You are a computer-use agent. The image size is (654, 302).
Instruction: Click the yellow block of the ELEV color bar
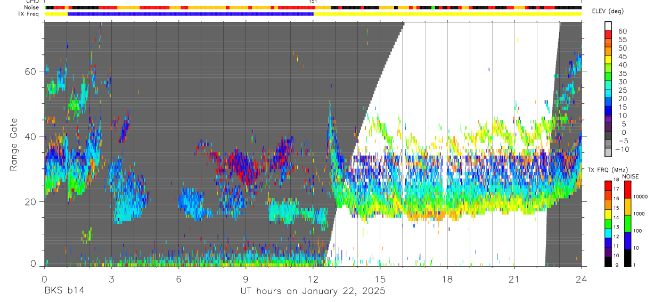pos(609,60)
